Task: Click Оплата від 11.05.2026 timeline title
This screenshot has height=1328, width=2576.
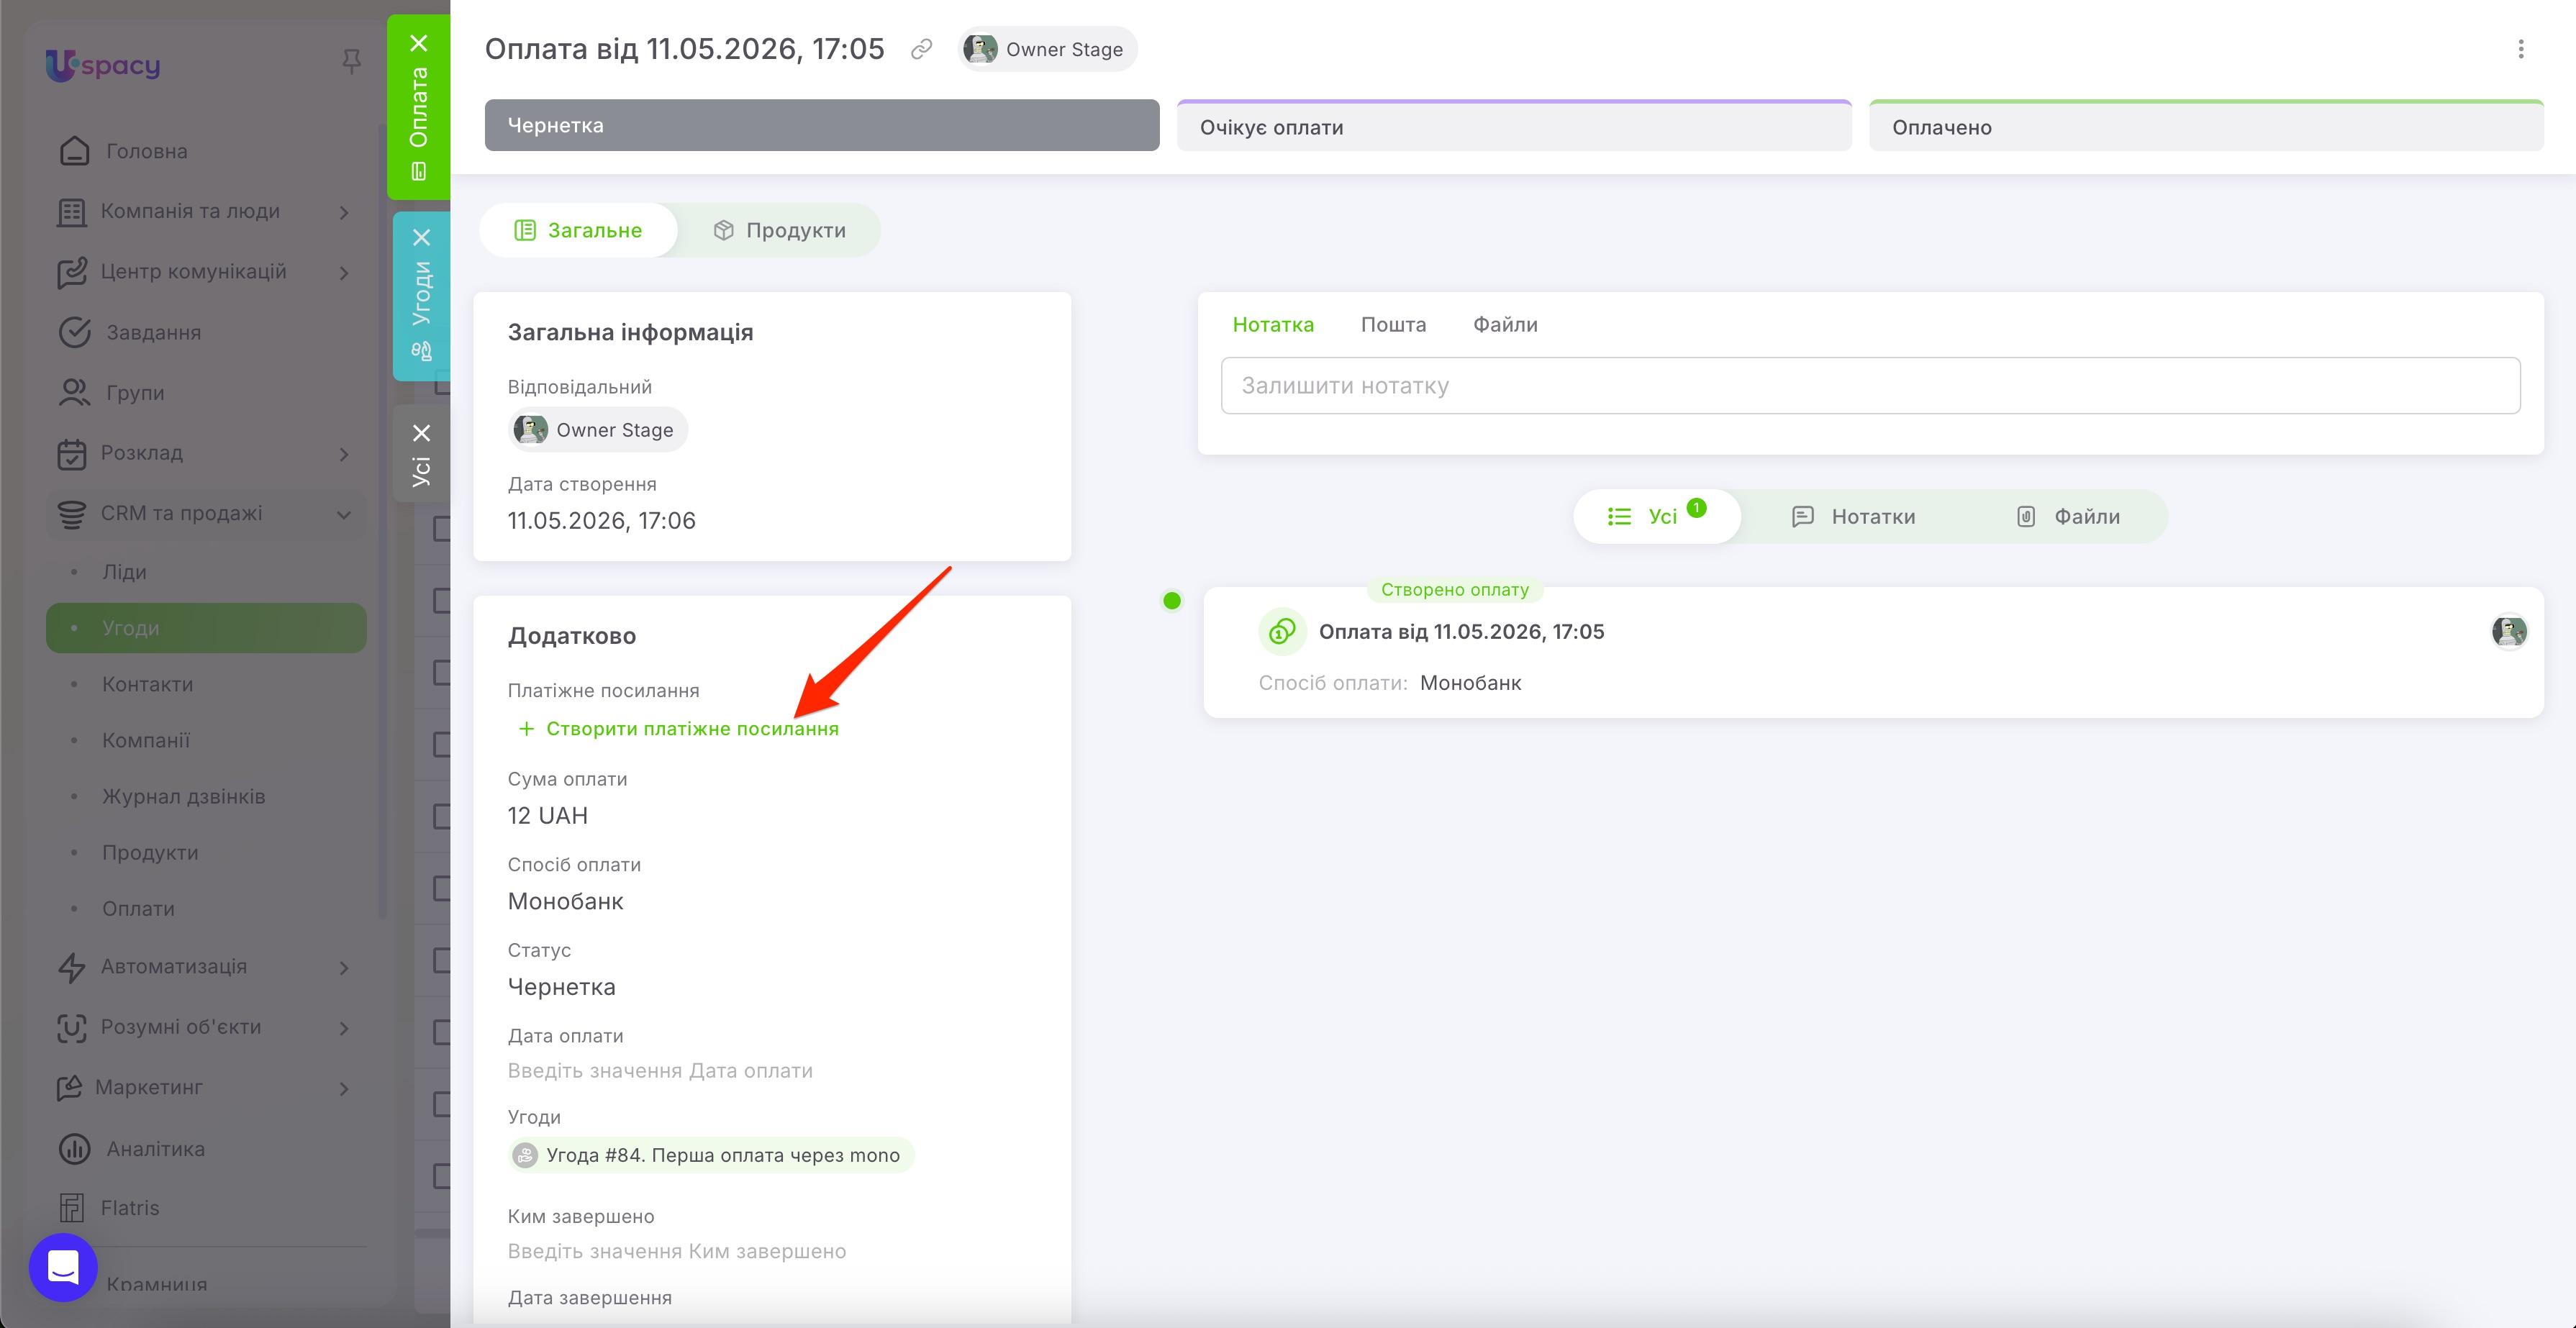Action: [x=1461, y=632]
